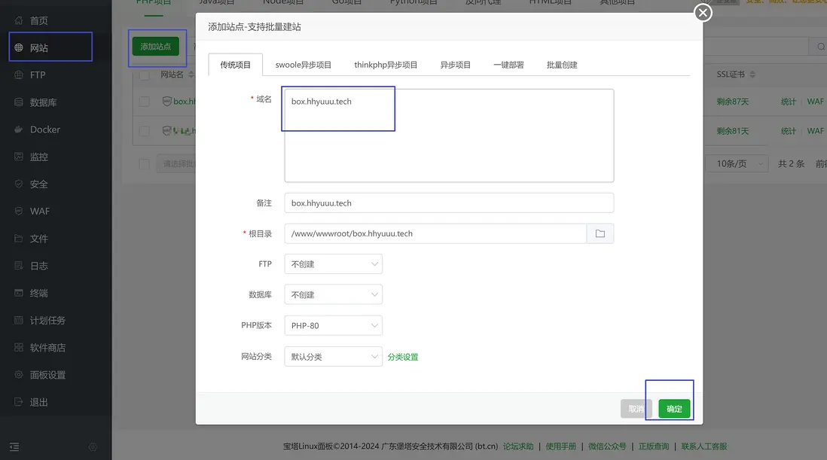Click the green 添加站点 button
This screenshot has height=460, width=827.
[156, 47]
